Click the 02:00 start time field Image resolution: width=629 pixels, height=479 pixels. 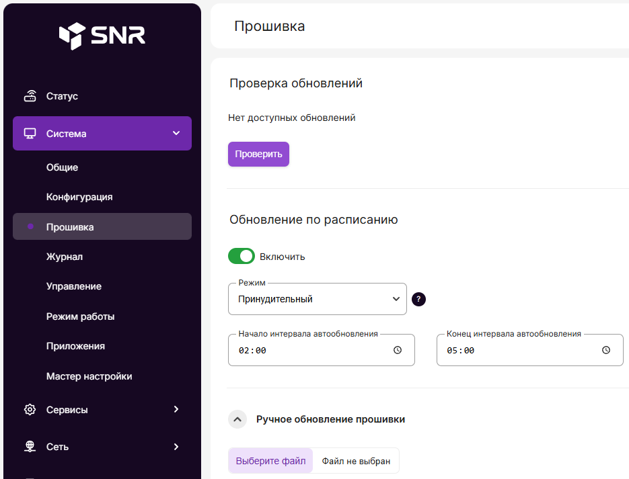click(x=253, y=351)
